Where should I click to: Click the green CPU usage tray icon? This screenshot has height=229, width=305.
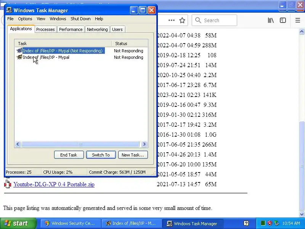263,223
